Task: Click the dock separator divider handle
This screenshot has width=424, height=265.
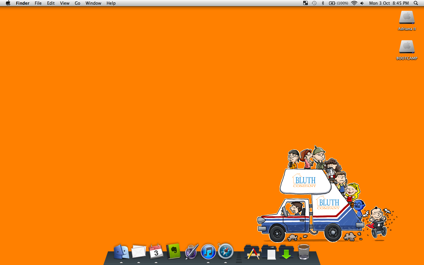Action: [239, 257]
